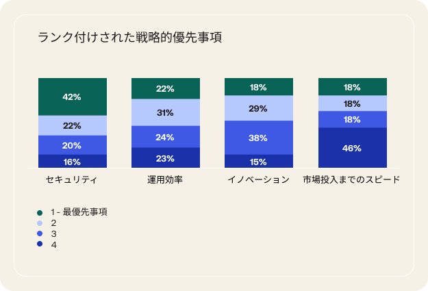Select the 20% segment of セキュリティ bar

pos(72,145)
